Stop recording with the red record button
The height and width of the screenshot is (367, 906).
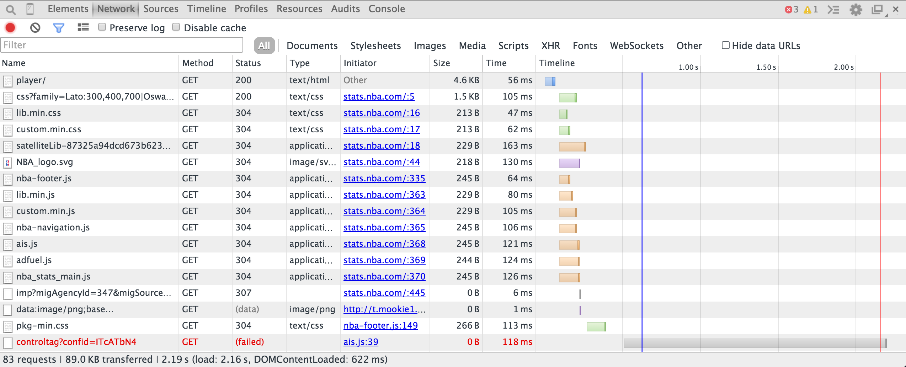(x=10, y=28)
